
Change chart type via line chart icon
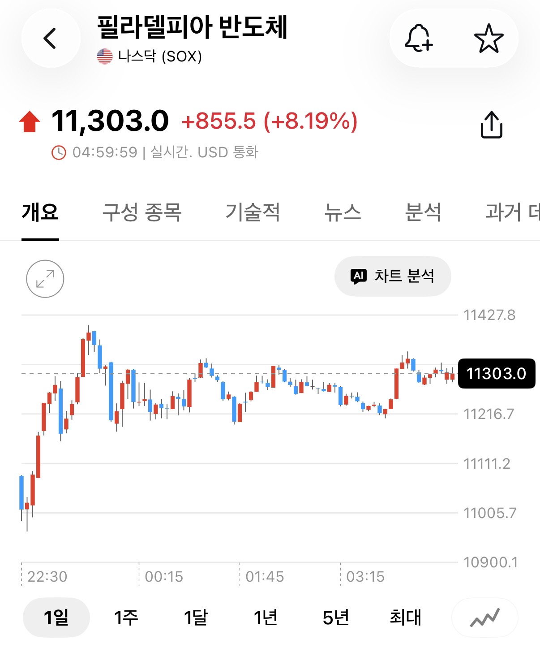[484, 618]
